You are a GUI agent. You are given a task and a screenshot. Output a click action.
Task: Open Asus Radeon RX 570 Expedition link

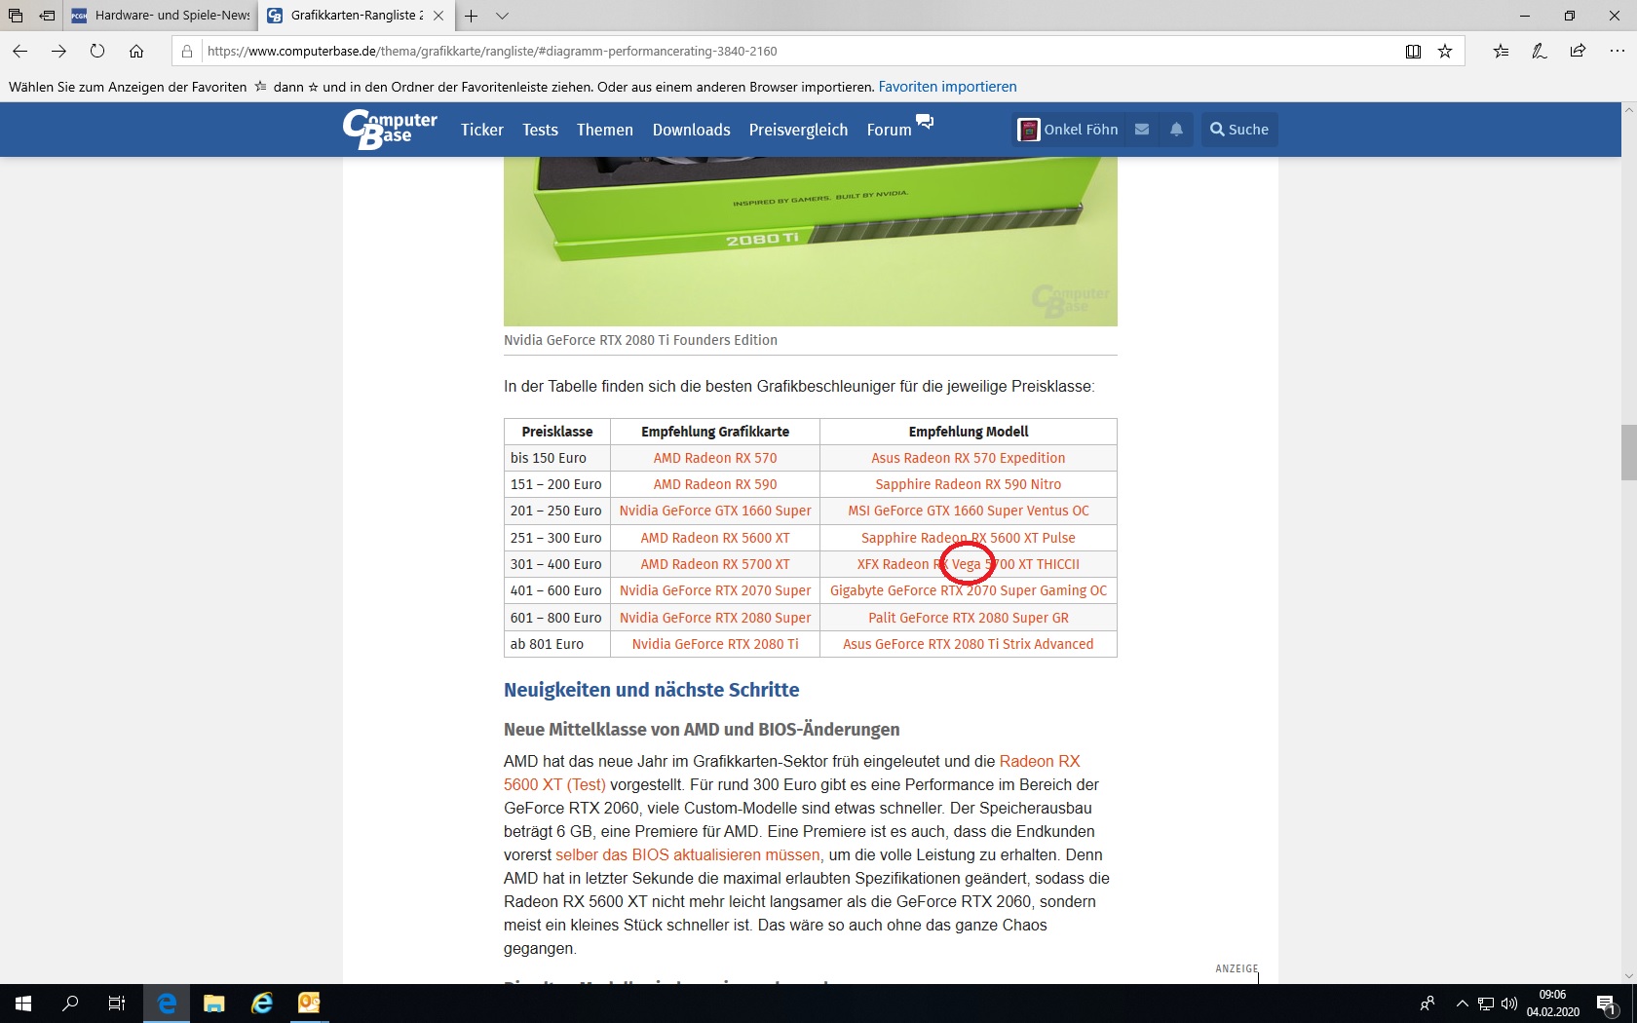pos(969,458)
